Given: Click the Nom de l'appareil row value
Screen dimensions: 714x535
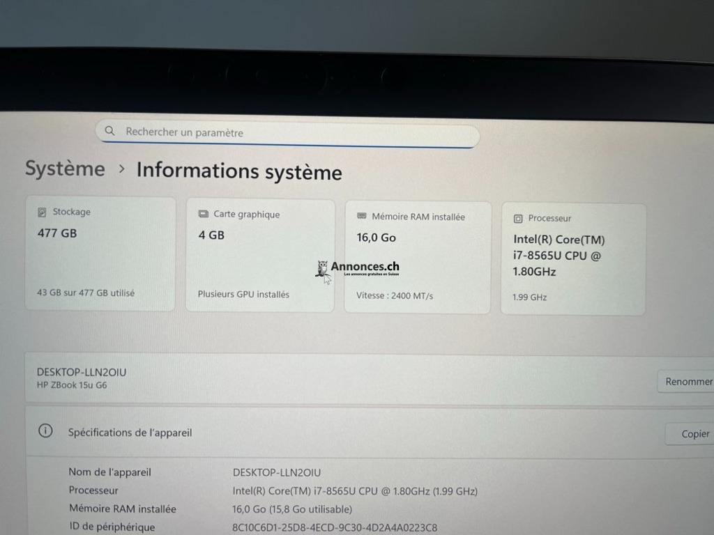Looking at the screenshot, I should coord(277,472).
